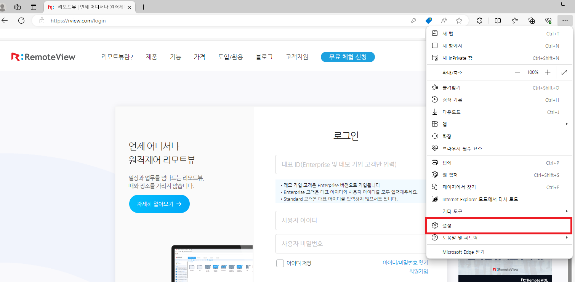Focus the 사용자 비밀번호 field
This screenshot has height=282, width=575.
(x=351, y=244)
